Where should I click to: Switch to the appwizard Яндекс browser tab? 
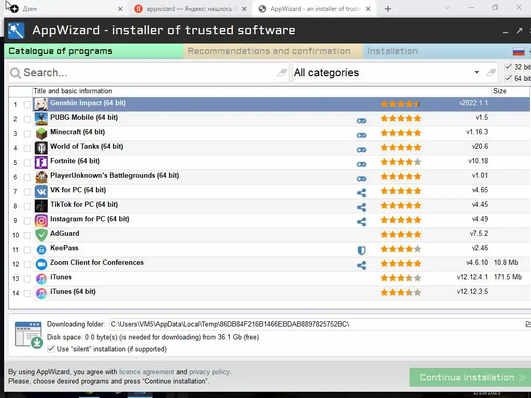[x=189, y=9]
